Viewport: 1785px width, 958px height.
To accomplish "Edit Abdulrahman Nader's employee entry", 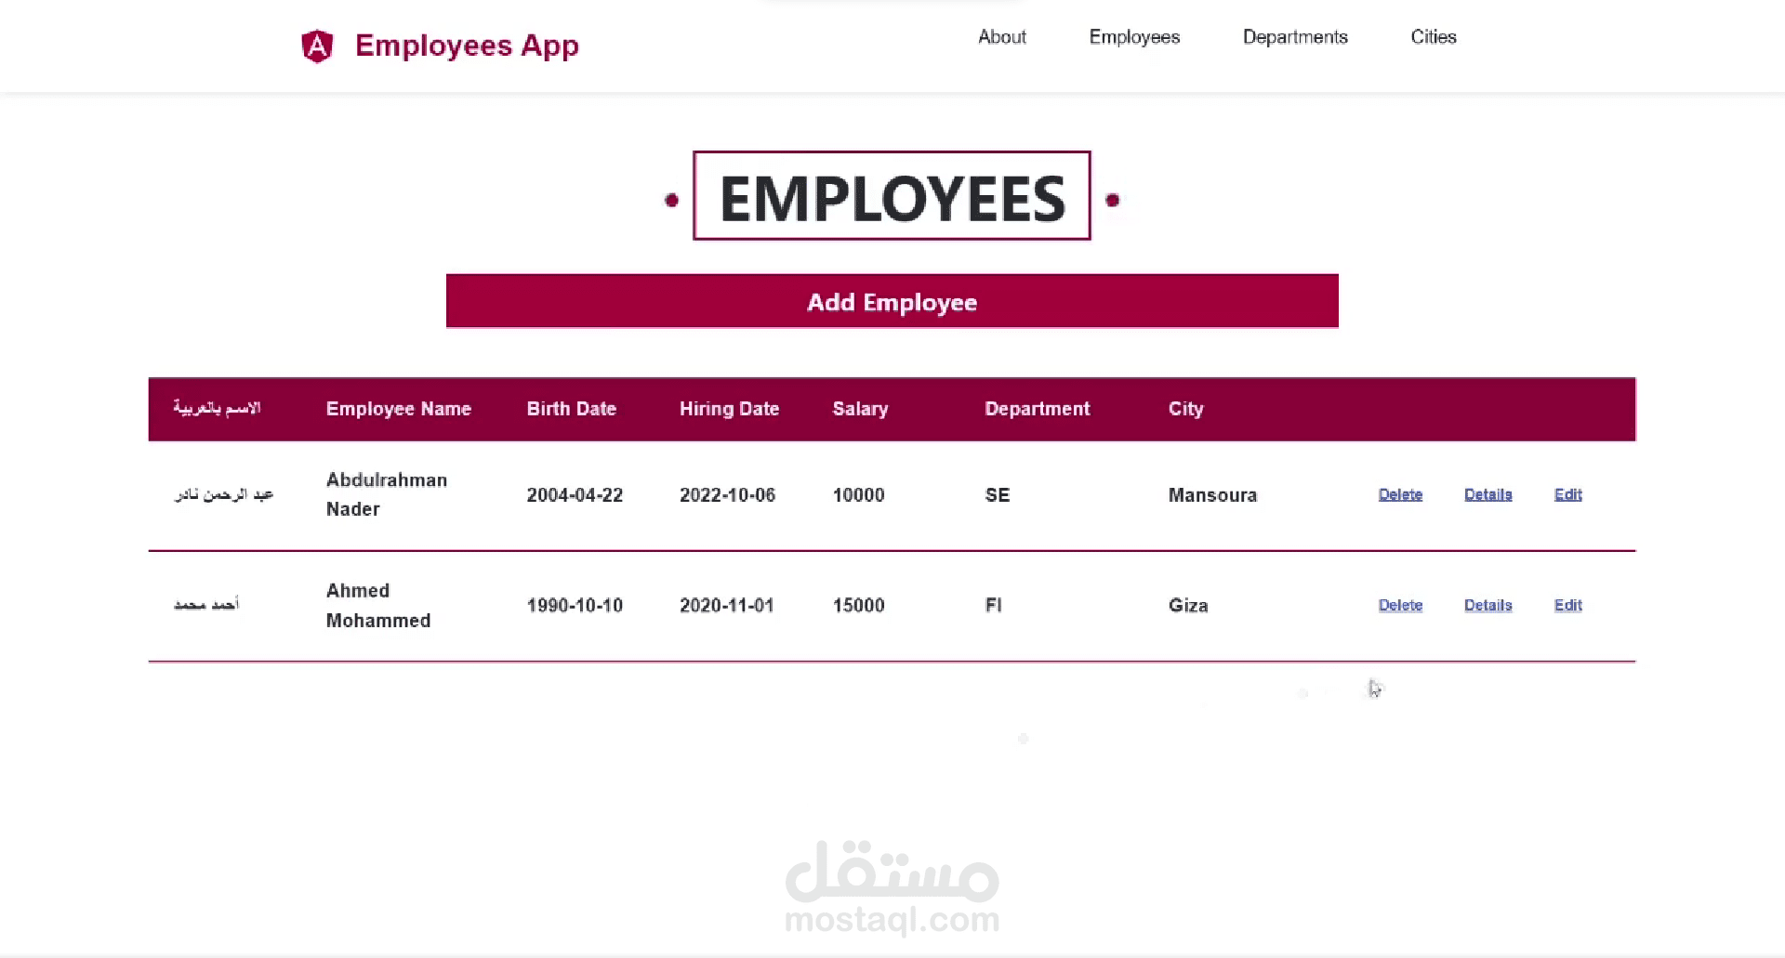I will (1567, 494).
